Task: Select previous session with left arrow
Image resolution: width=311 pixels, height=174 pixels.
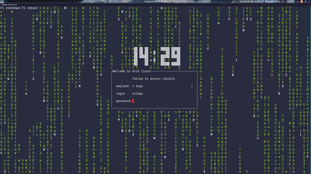Action: point(133,86)
